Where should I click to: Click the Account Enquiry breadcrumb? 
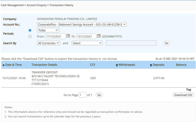click(x=36, y=5)
